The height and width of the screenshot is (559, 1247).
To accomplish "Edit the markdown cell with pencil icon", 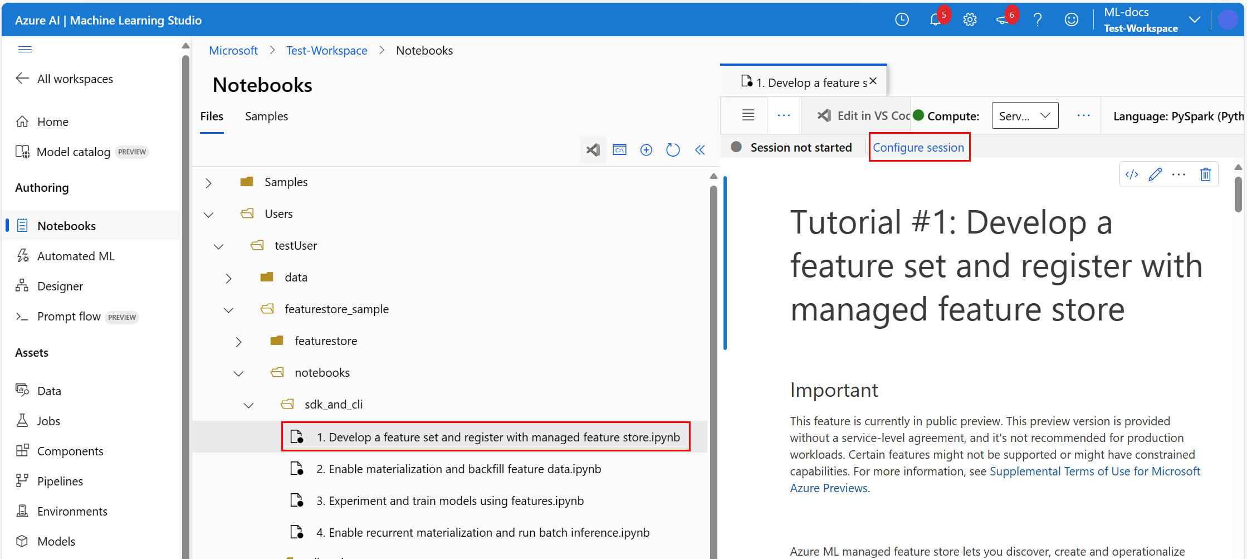I will tap(1155, 174).
